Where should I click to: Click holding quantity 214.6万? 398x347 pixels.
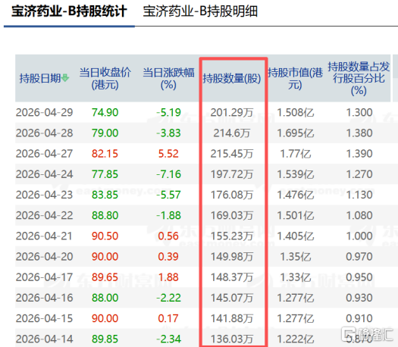click(232, 133)
